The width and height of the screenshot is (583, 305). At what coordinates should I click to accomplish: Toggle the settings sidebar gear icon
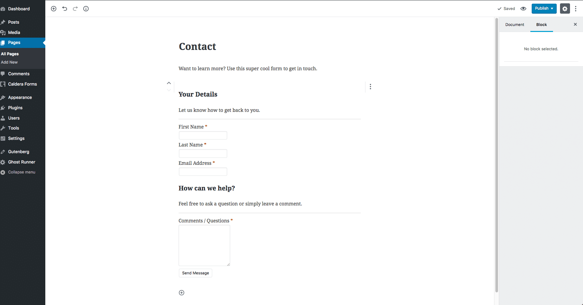click(x=565, y=9)
